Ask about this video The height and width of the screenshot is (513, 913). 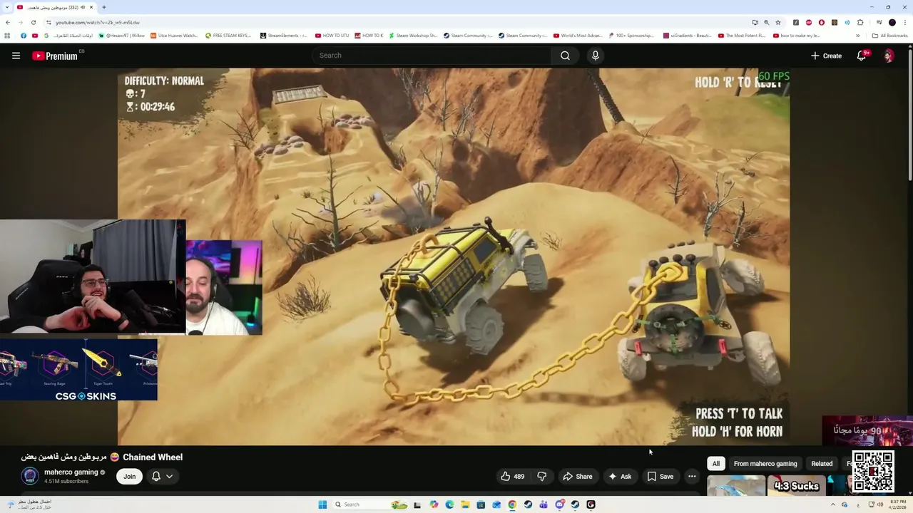pos(619,477)
